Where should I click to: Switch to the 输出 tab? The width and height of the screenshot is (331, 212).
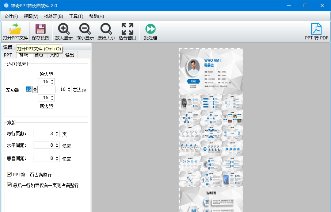[69, 55]
